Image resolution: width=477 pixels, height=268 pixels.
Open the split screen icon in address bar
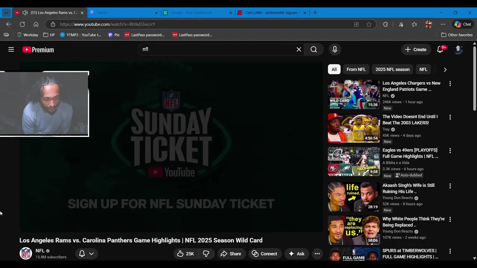pyautogui.click(x=356, y=24)
